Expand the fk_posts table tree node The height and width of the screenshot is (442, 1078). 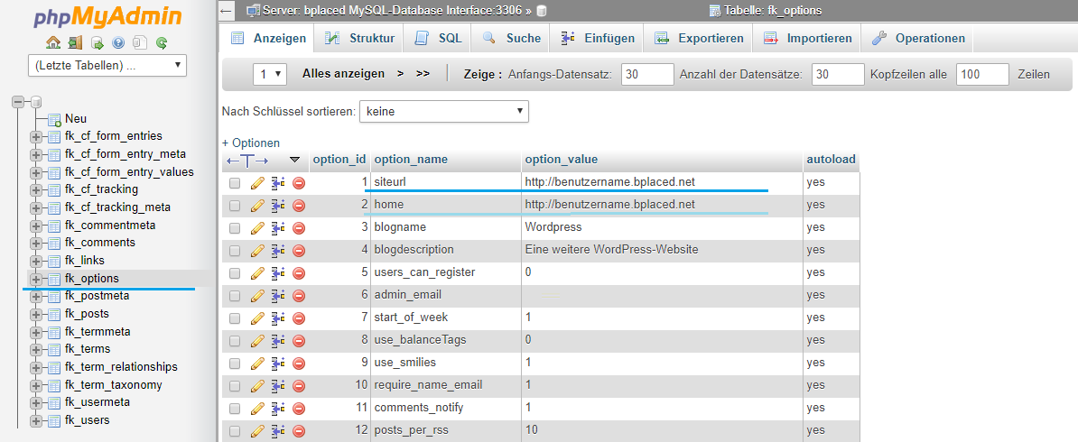coord(37,314)
